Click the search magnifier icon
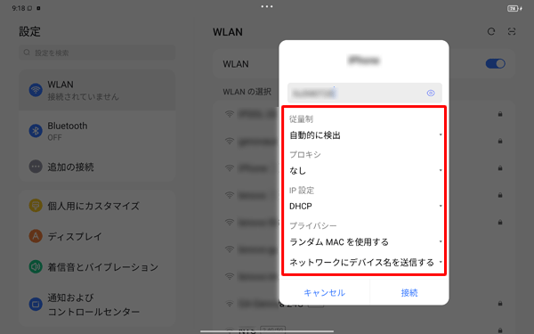534x334 pixels. click(27, 53)
